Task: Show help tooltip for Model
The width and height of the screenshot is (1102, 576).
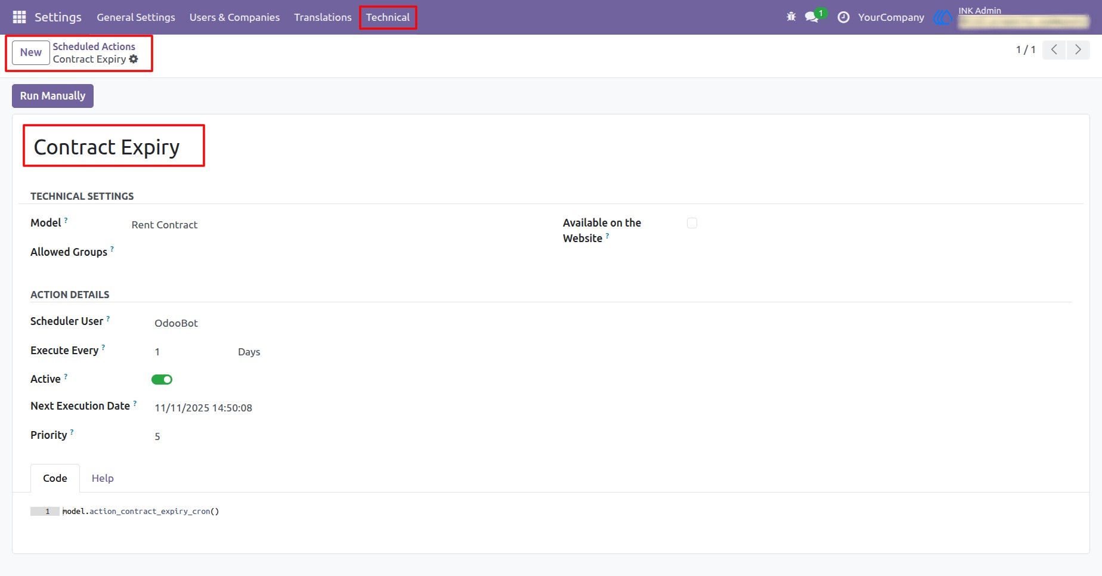Action: 66,220
